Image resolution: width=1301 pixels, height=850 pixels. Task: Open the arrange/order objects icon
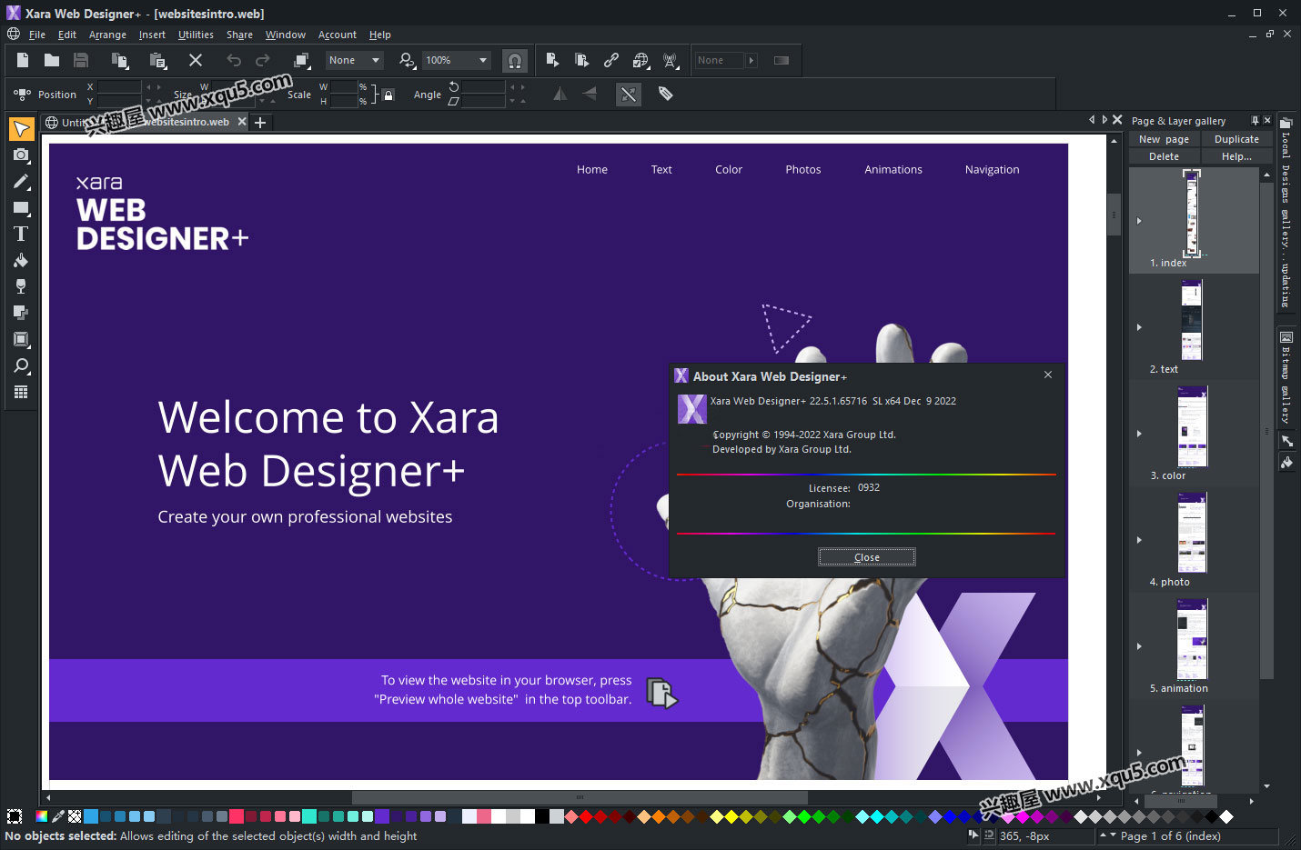tap(301, 60)
